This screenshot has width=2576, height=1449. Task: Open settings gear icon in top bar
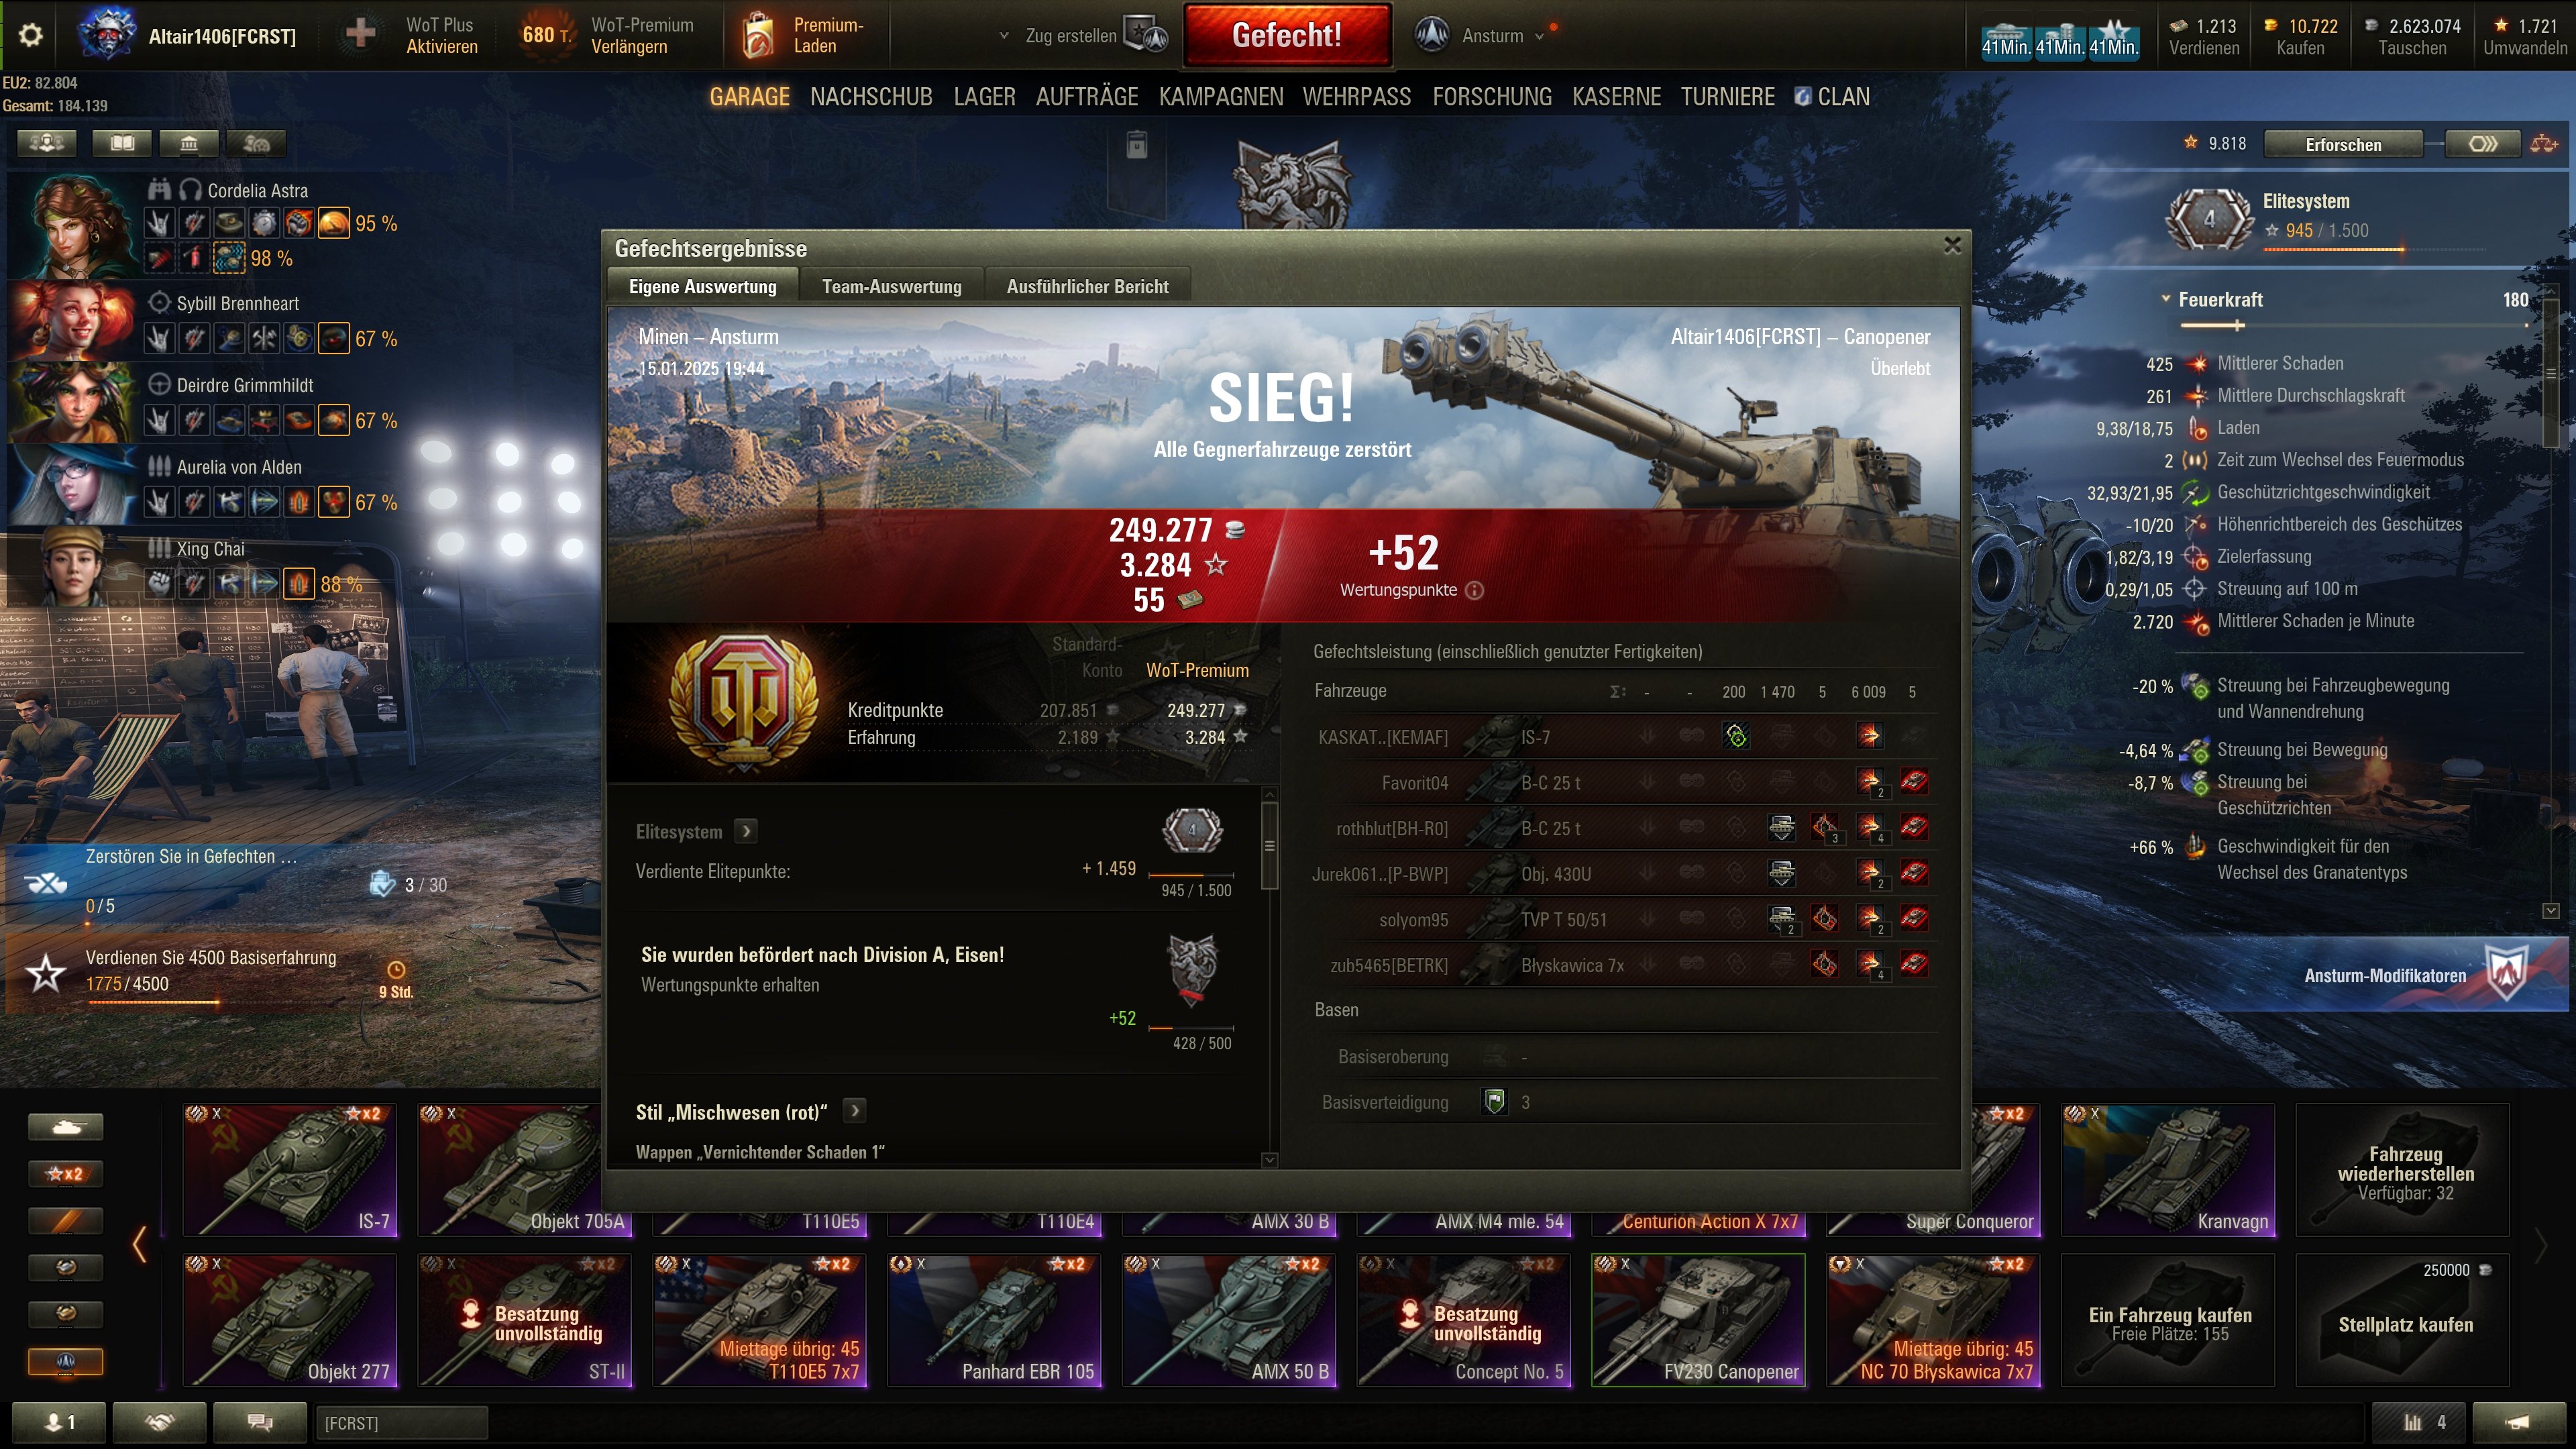[31, 36]
